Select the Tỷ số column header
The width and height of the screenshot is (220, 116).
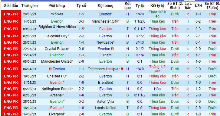click(x=81, y=6)
